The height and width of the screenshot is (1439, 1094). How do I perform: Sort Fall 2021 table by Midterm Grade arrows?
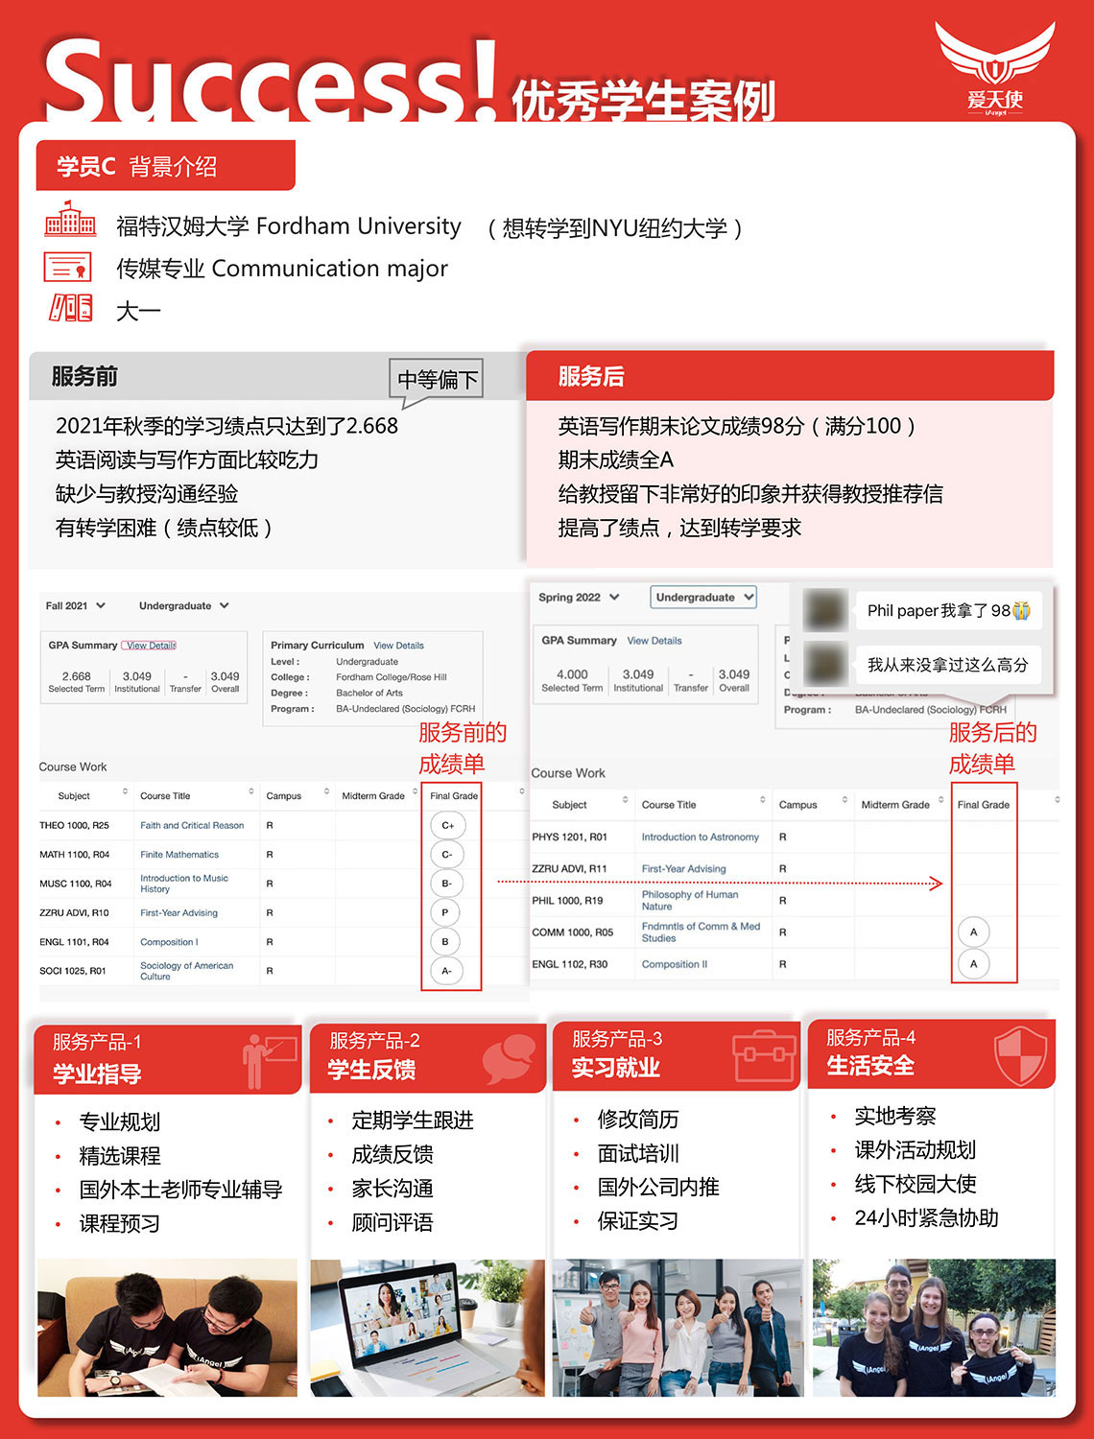(415, 792)
